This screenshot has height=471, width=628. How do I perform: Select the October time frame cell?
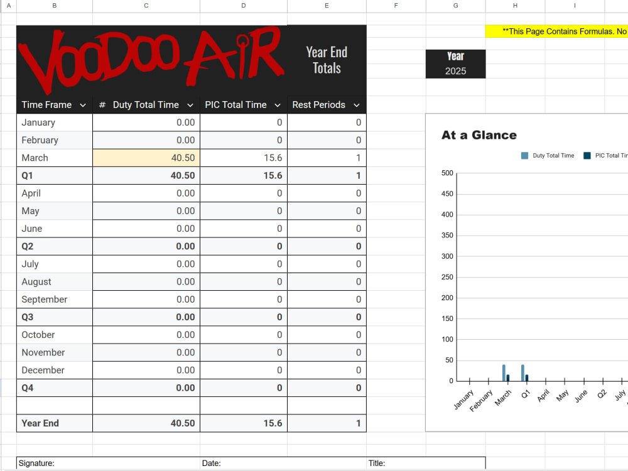[55, 335]
